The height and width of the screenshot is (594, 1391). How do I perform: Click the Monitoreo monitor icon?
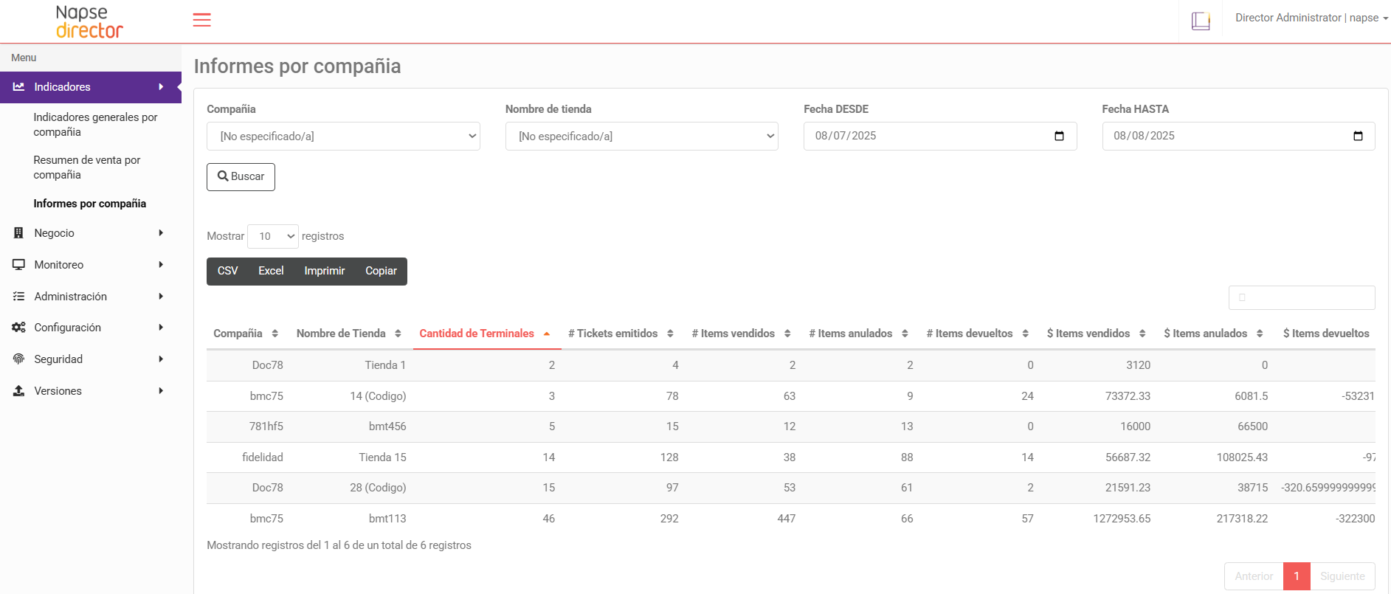tap(18, 264)
